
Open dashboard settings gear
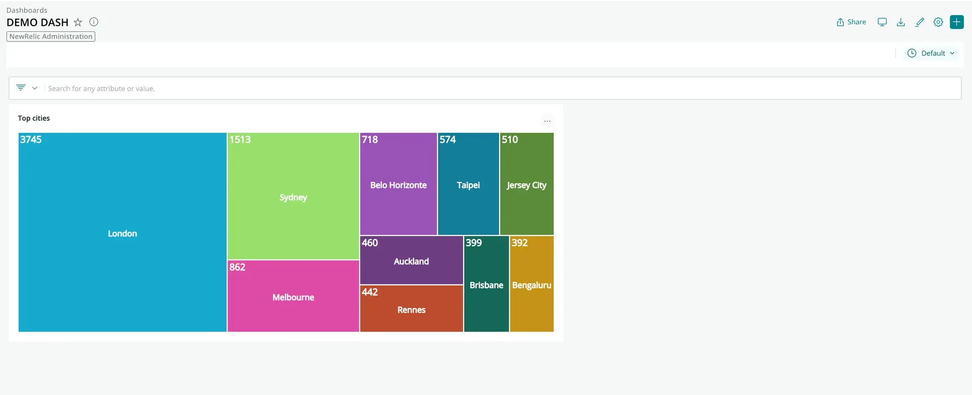coord(938,22)
